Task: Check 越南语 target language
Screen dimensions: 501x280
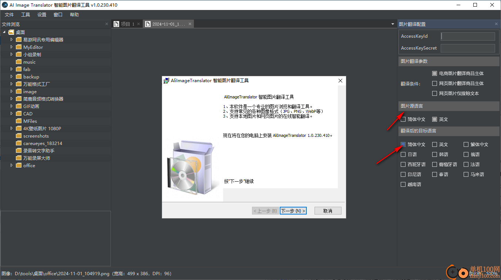Action: [x=403, y=185]
